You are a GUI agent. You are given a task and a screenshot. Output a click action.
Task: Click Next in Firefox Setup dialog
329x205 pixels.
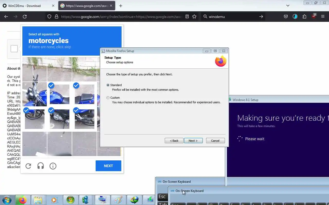pyautogui.click(x=193, y=141)
